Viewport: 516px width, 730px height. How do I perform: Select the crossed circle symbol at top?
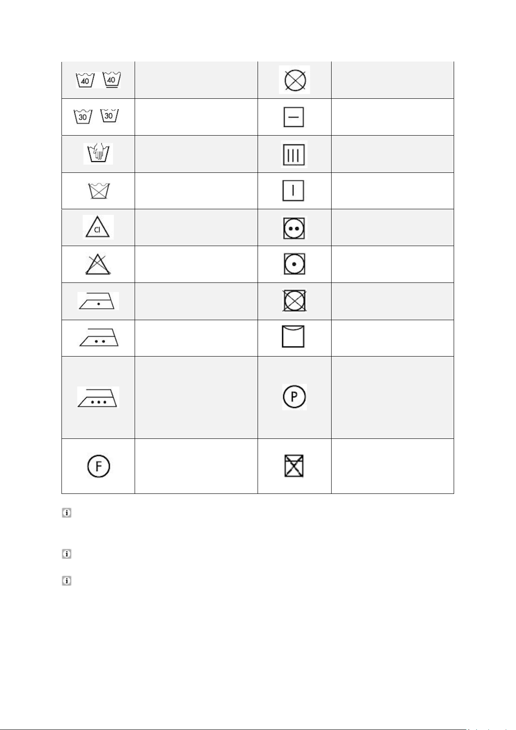[x=294, y=80]
